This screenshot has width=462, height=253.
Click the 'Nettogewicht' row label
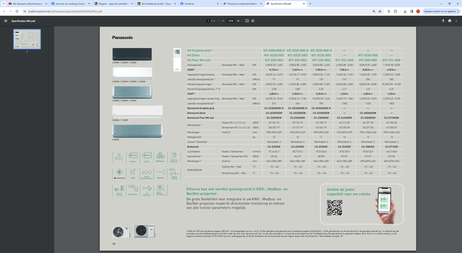194,137
